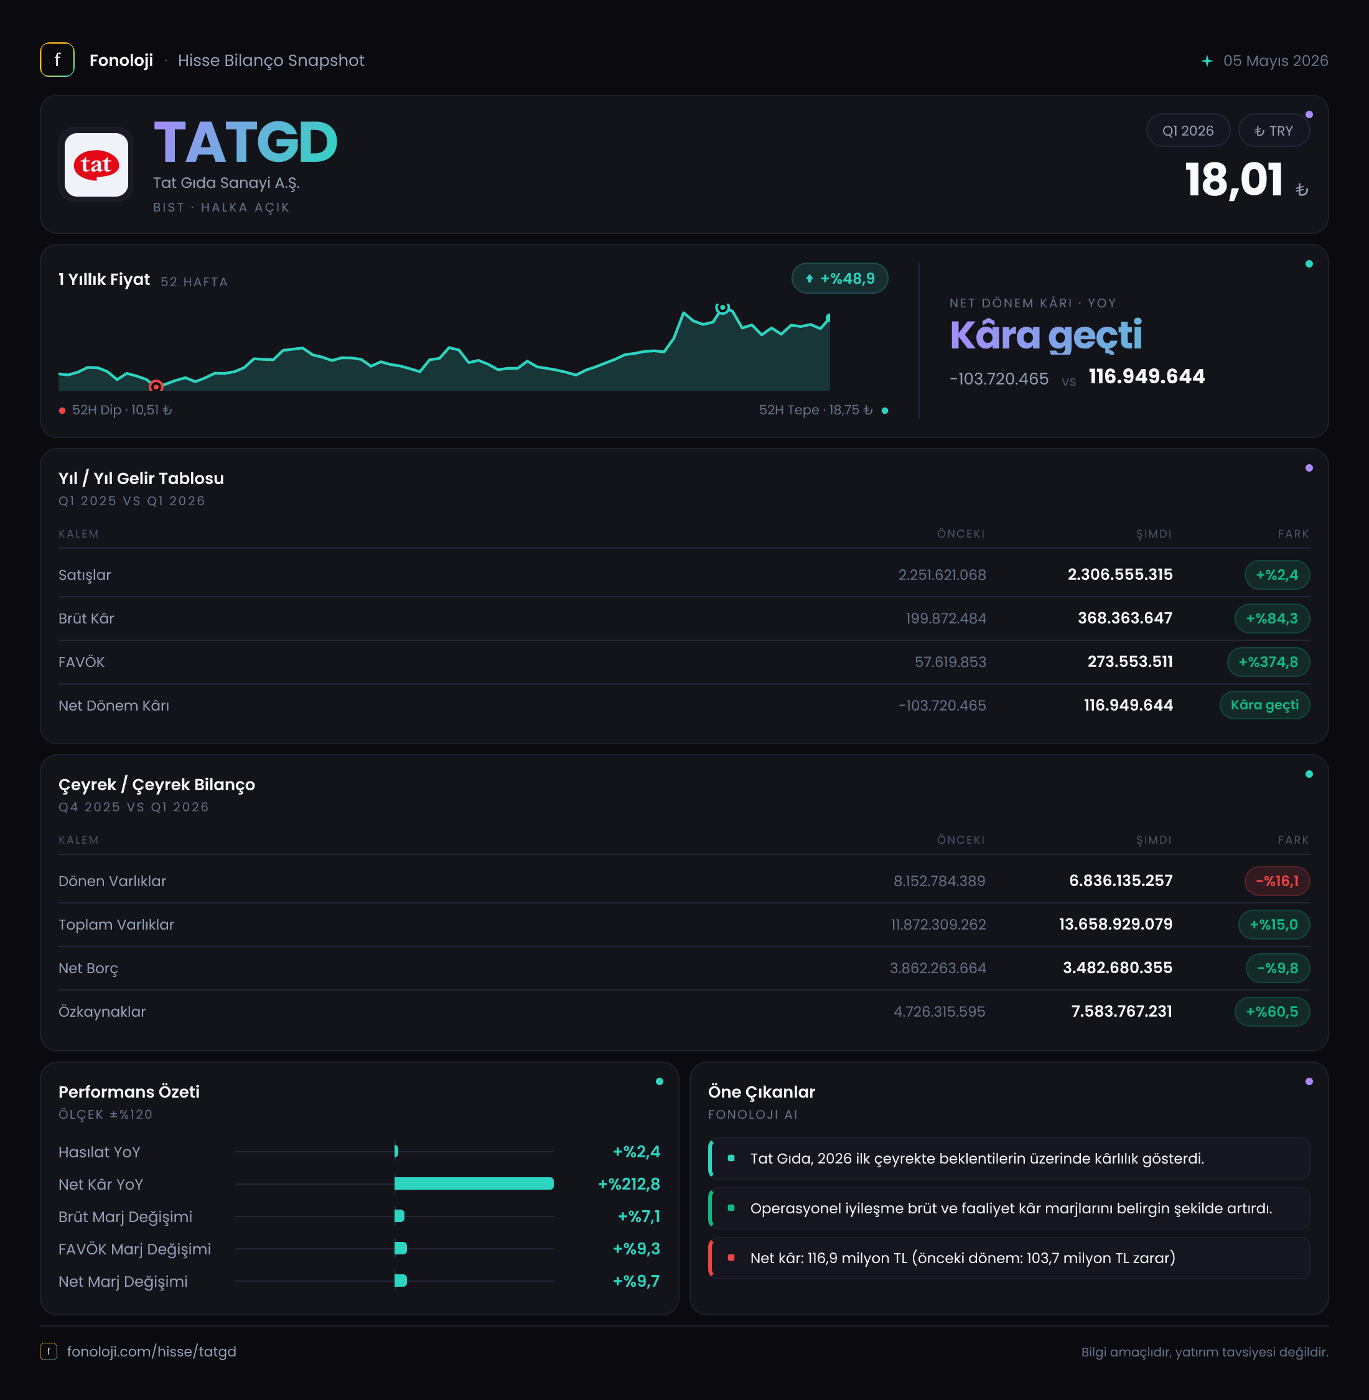1369x1400 pixels.
Task: Click the small Fonoloji icon in footer
Action: click(48, 1351)
